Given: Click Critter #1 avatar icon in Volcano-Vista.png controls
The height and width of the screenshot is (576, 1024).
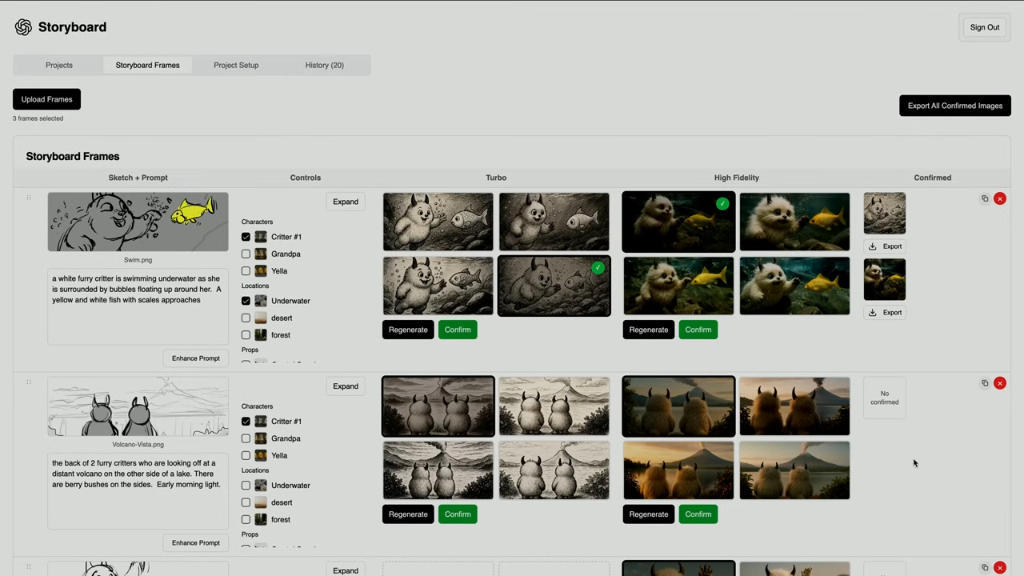Looking at the screenshot, I should click(261, 422).
